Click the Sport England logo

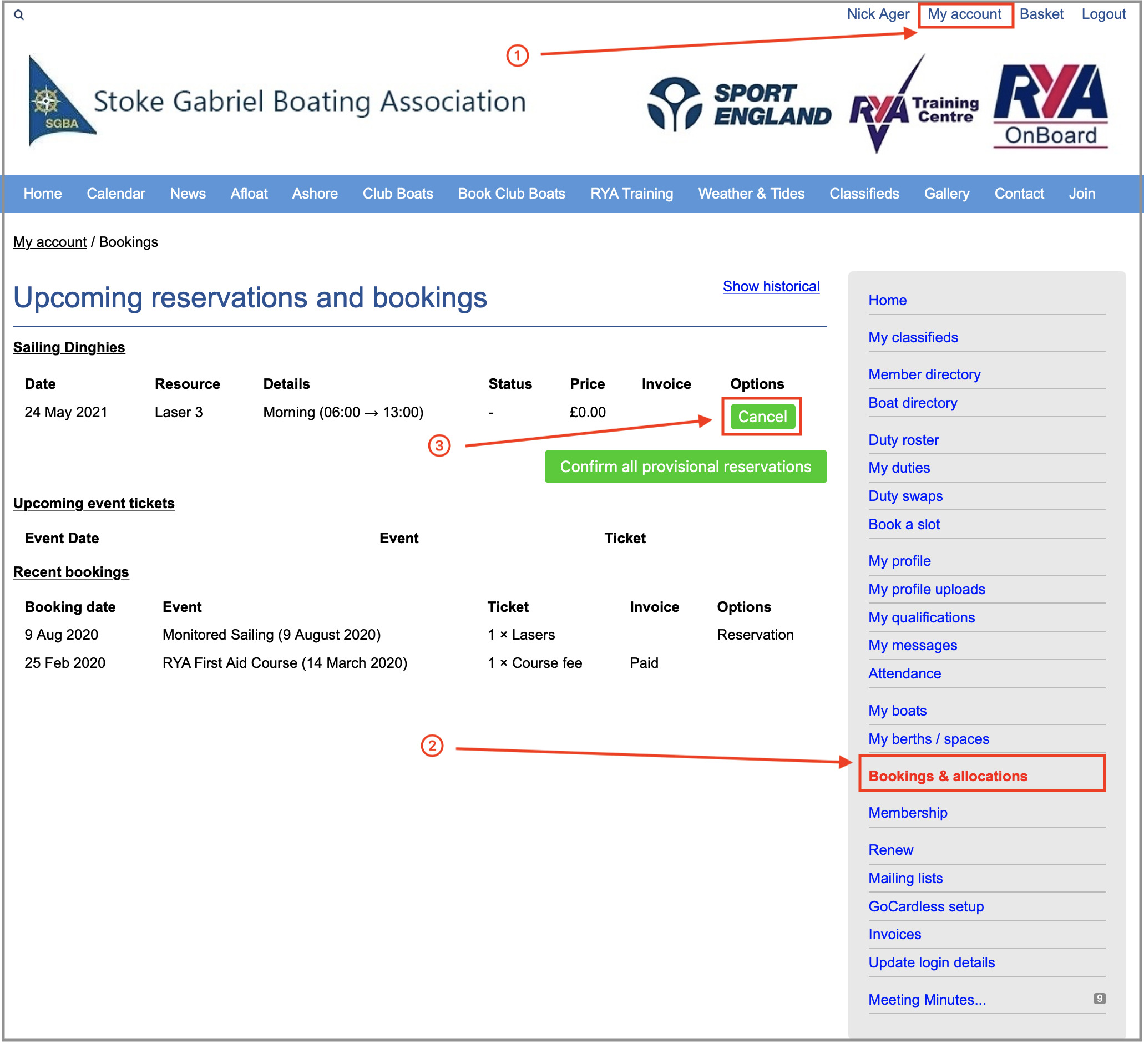(x=740, y=104)
